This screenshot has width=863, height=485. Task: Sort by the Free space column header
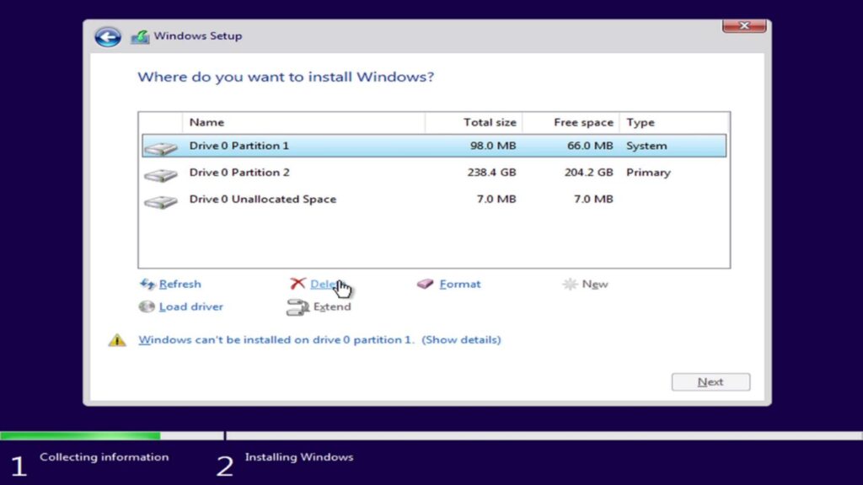click(x=571, y=122)
